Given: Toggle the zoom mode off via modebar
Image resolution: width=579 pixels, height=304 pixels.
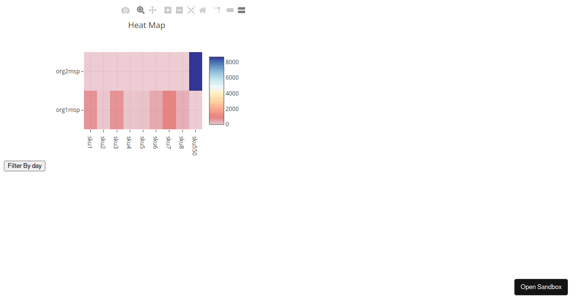Looking at the screenshot, I should (140, 10).
